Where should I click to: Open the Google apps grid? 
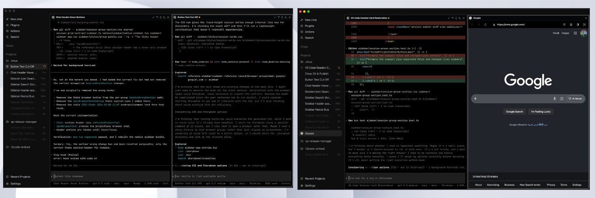[575, 33]
